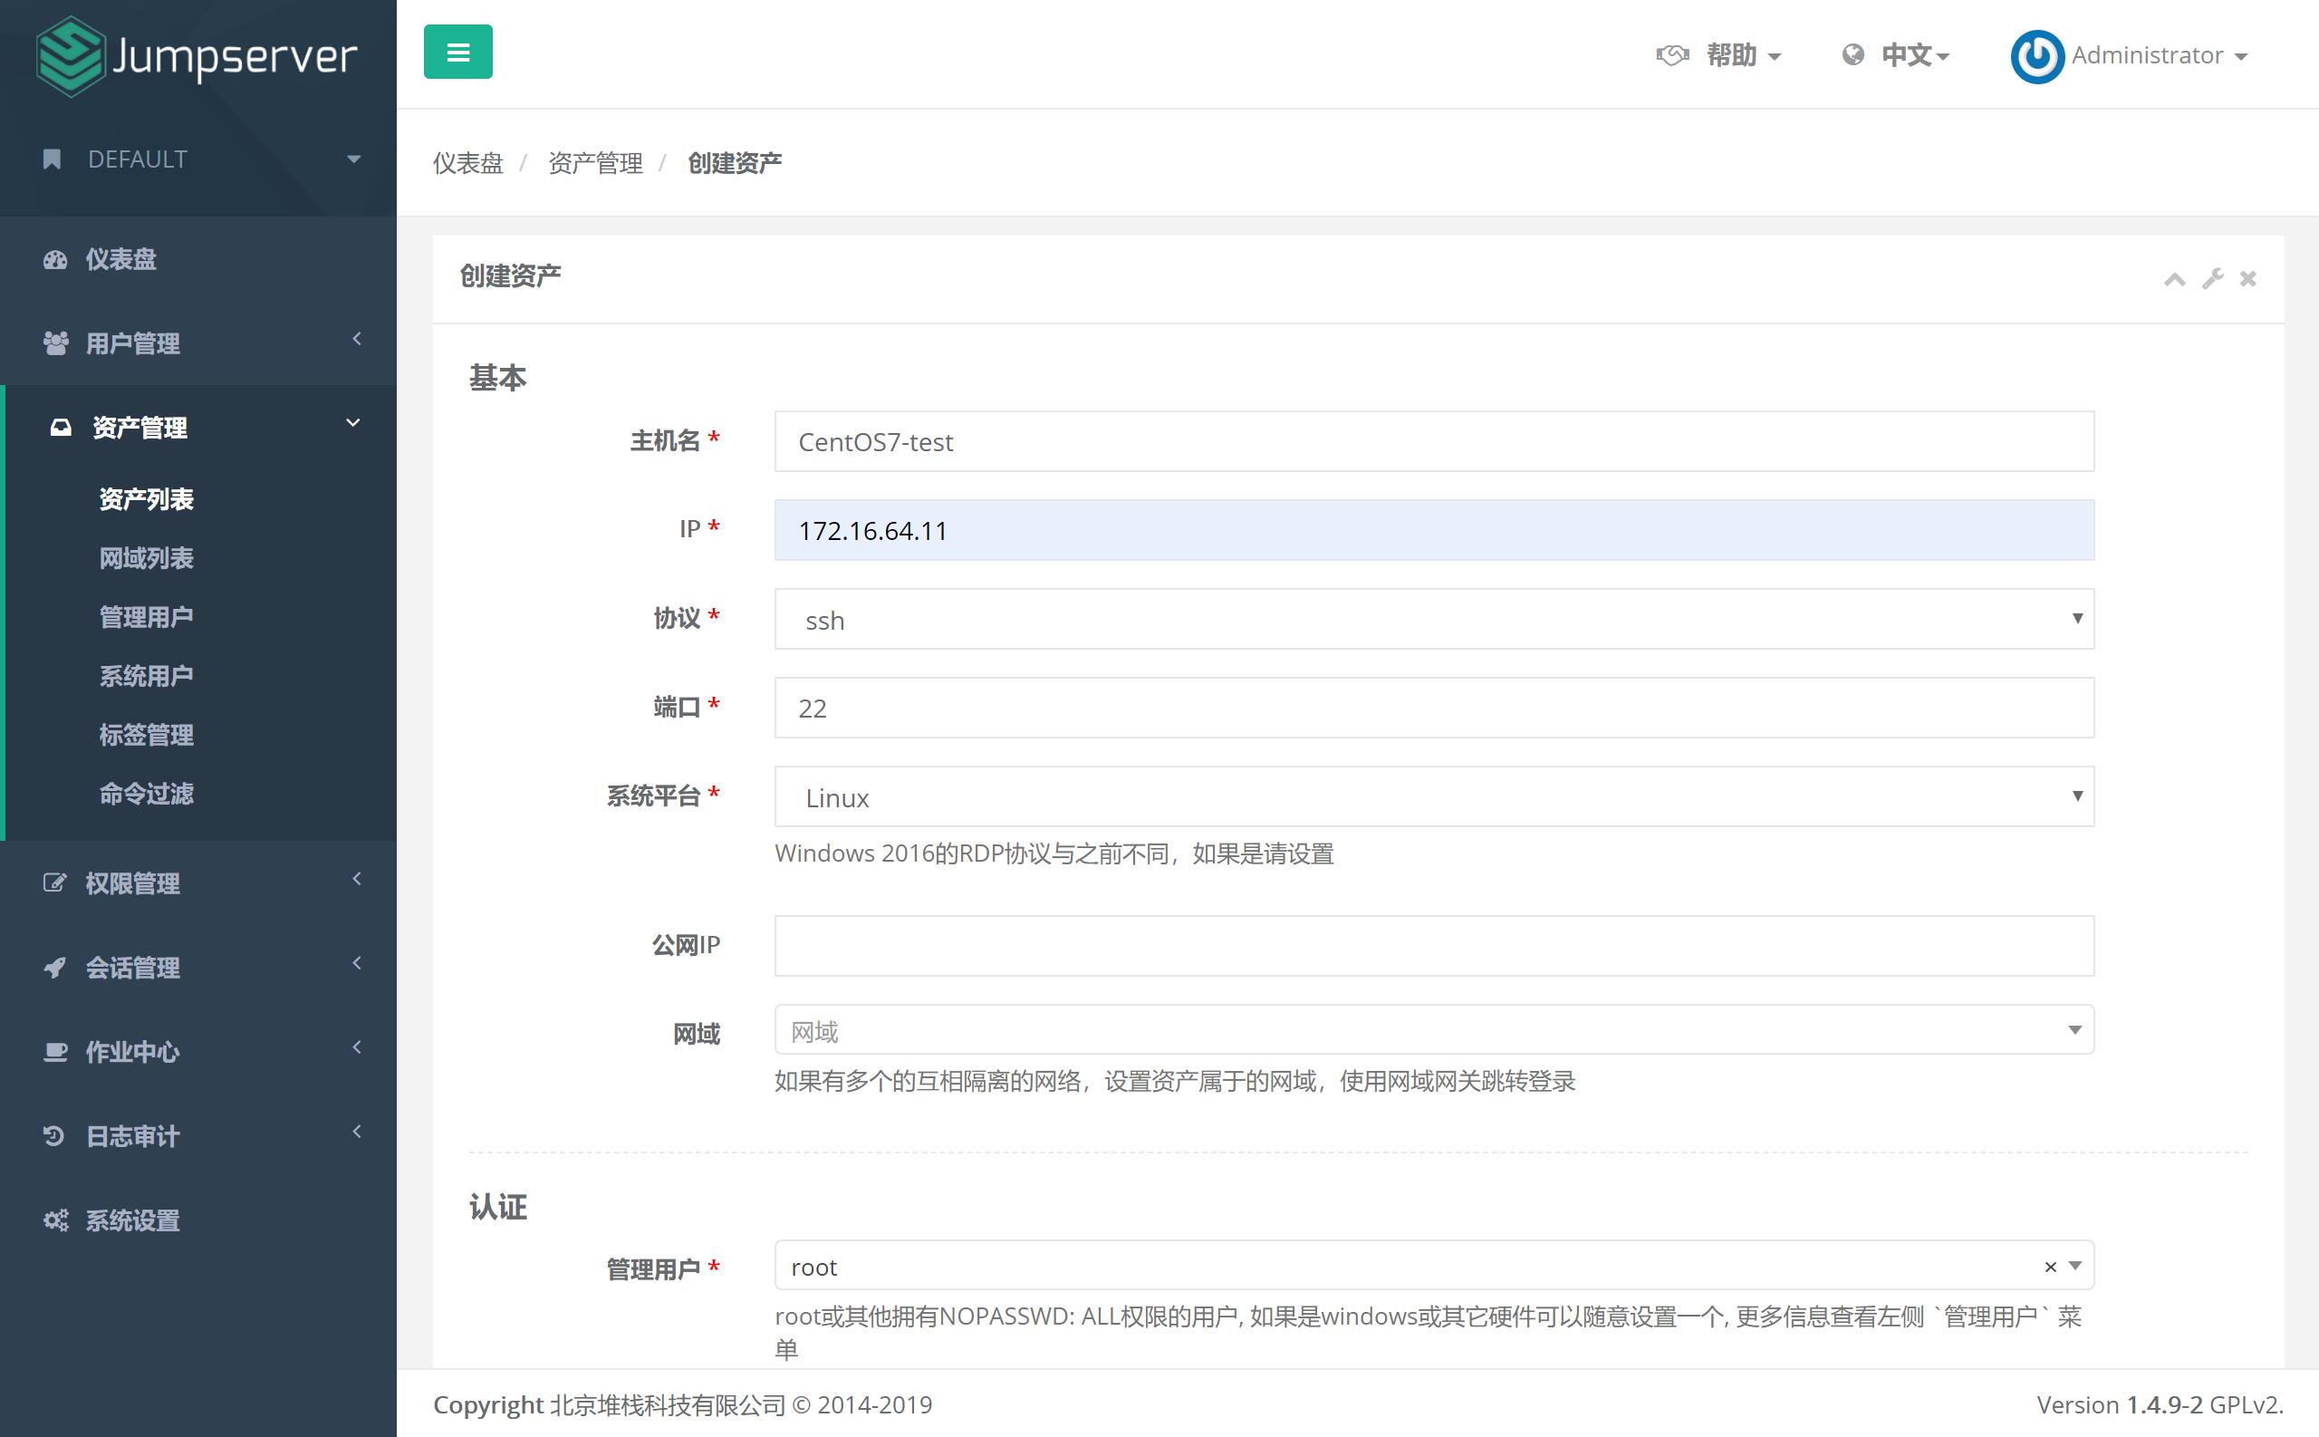This screenshot has width=2319, height=1437.
Task: Open the 命令过滤 submenu item
Action: coord(147,794)
